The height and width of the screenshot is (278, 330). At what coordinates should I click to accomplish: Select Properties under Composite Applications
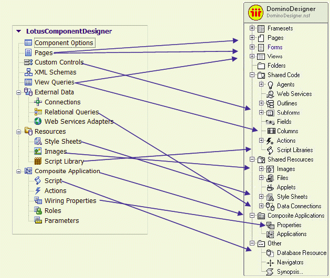(x=289, y=225)
